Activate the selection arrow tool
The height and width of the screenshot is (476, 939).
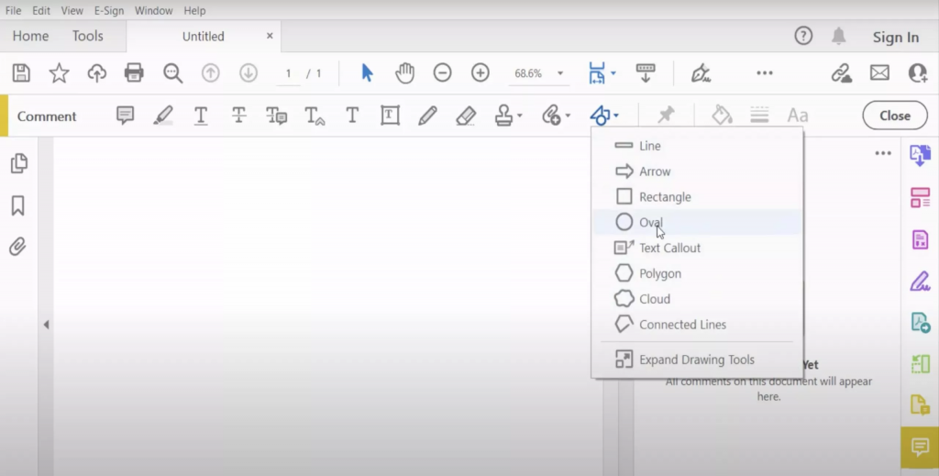(x=367, y=73)
